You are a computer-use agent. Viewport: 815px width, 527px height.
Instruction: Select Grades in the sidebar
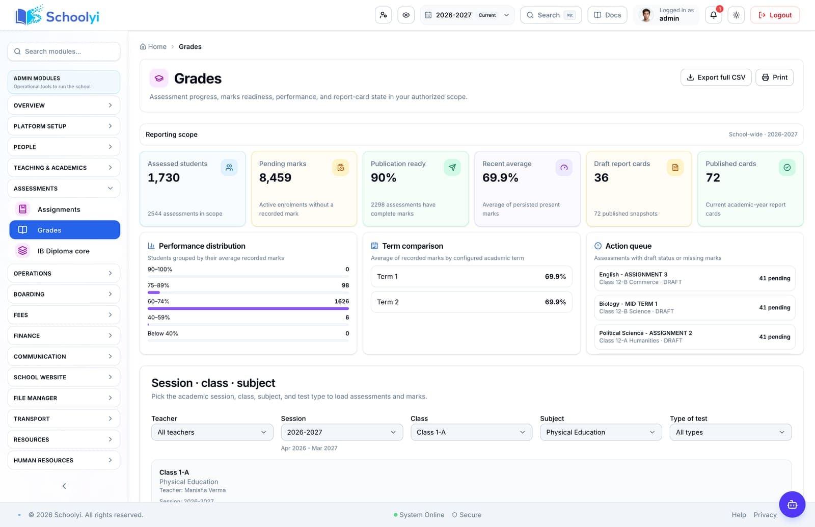65,230
